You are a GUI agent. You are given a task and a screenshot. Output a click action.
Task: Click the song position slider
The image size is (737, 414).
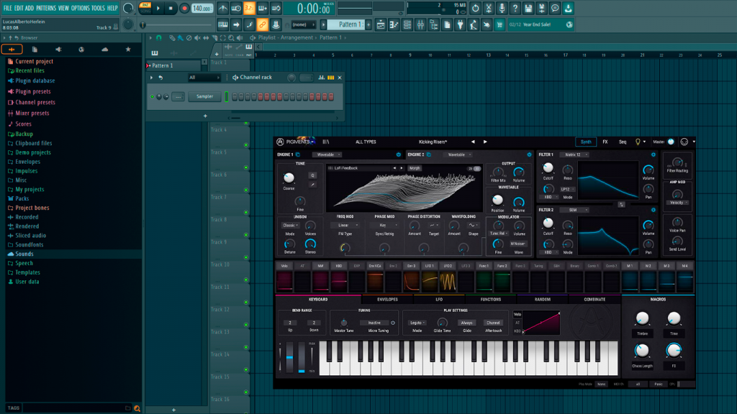[177, 25]
